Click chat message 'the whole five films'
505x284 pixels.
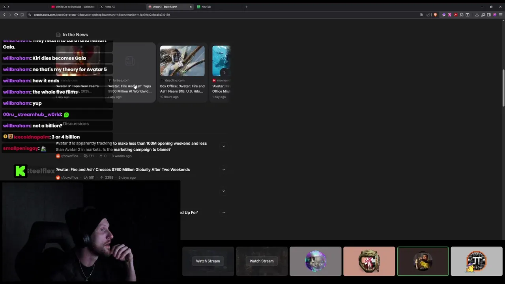(55, 92)
